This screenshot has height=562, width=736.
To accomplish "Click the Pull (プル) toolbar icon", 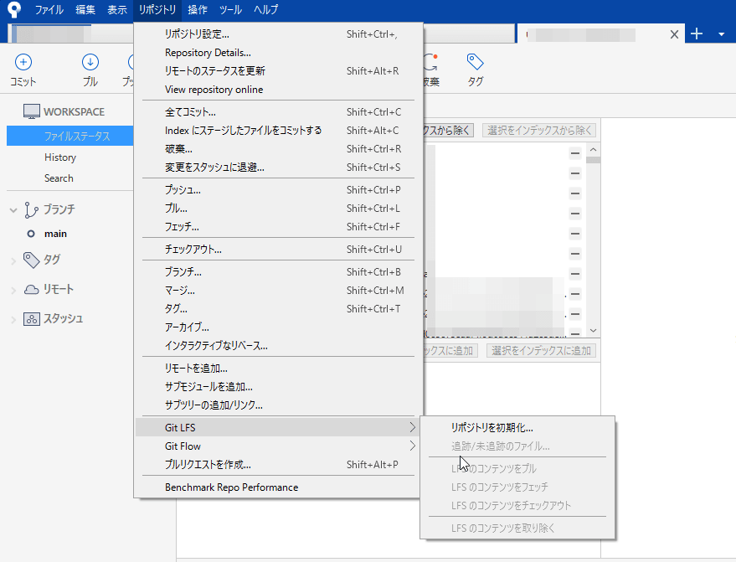I will pos(90,63).
